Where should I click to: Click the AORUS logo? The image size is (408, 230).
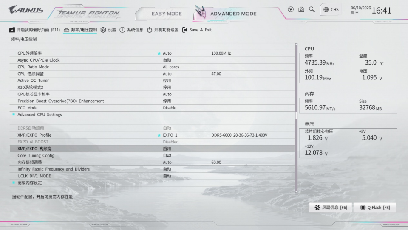click(x=26, y=10)
